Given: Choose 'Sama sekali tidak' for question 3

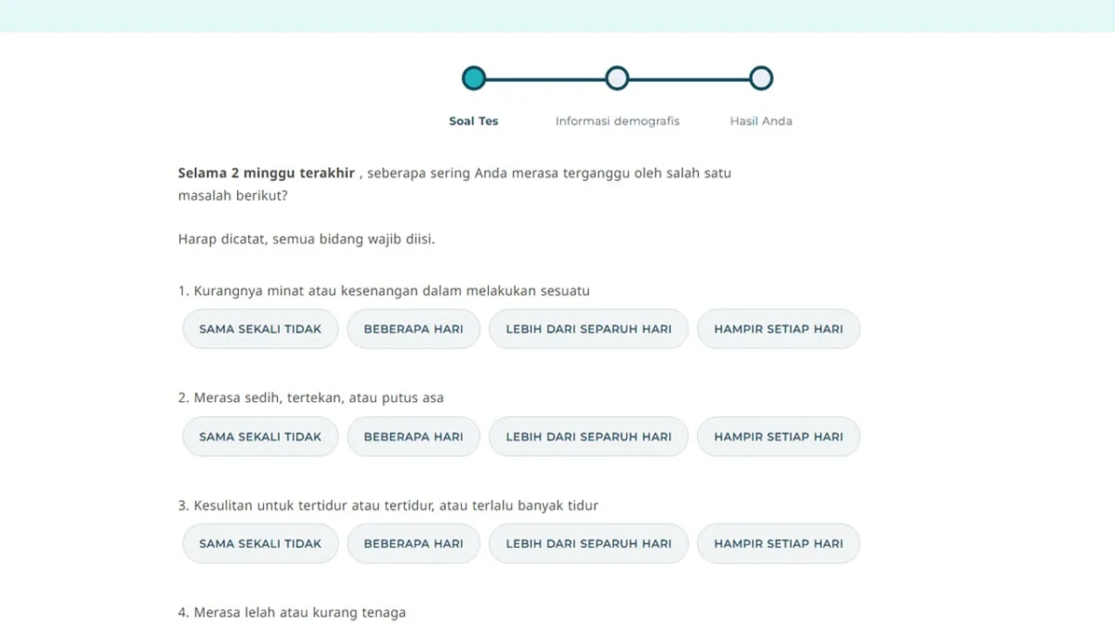Looking at the screenshot, I should tap(260, 543).
